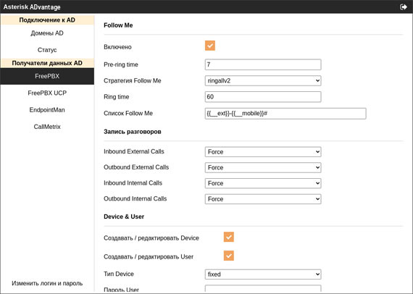Expand the Inbound Internal Calls dropdown
The height and width of the screenshot is (294, 413).
click(x=263, y=183)
